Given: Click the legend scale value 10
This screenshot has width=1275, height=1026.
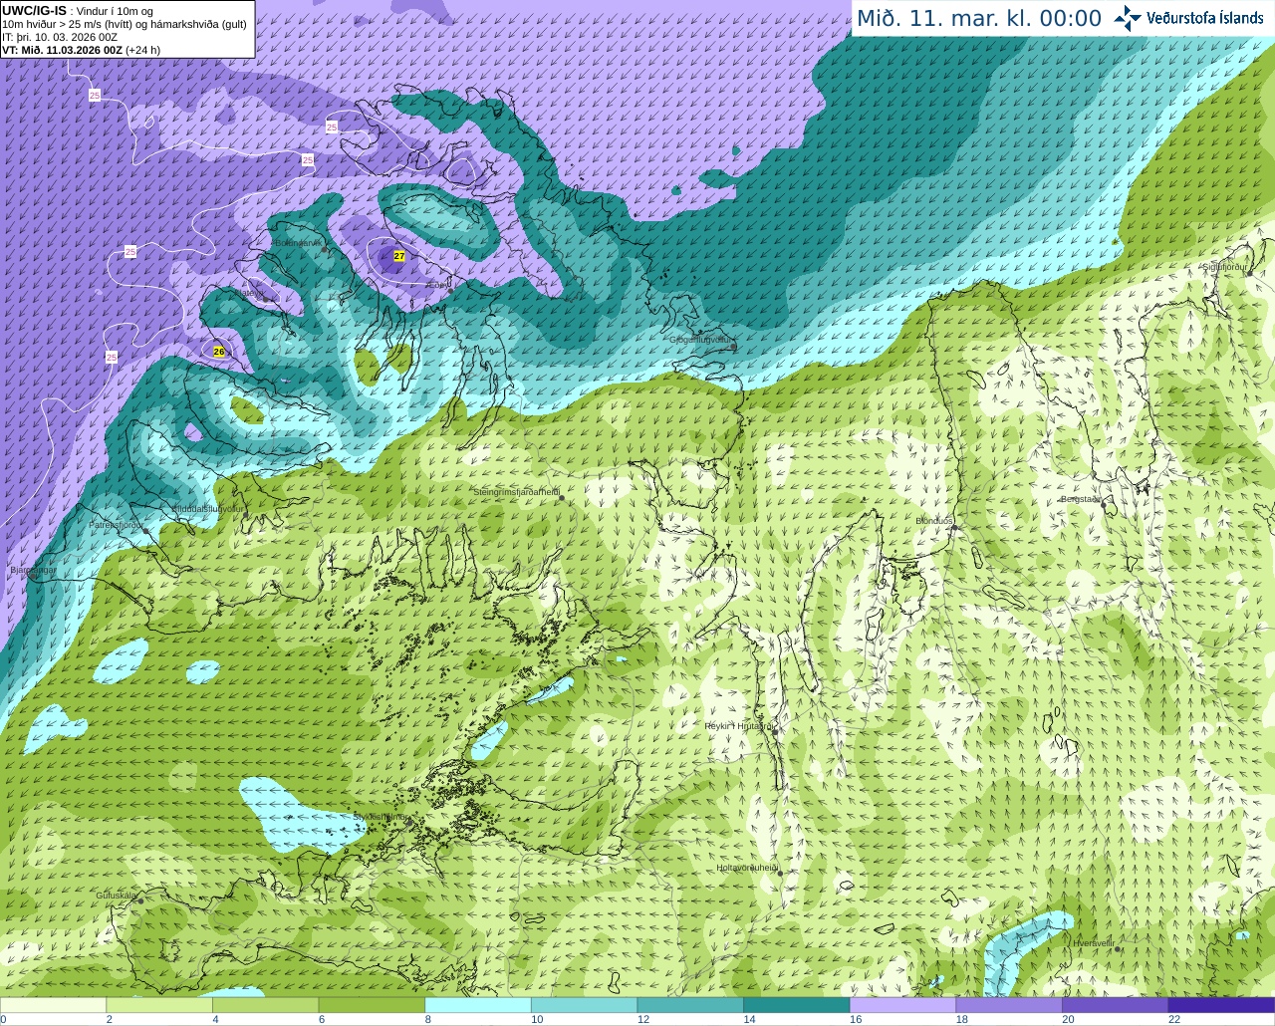Looking at the screenshot, I should [537, 1019].
